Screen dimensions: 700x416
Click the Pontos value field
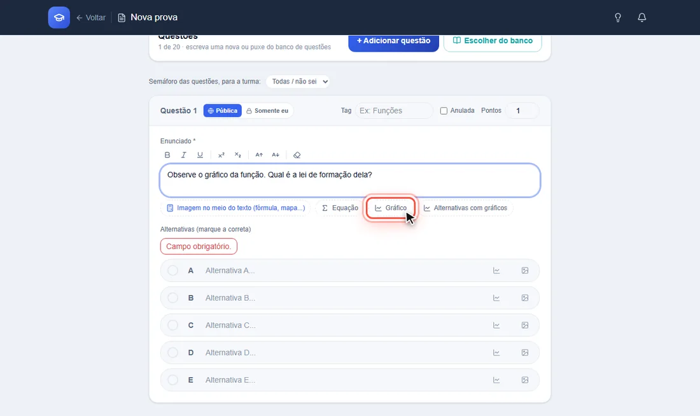coord(522,111)
